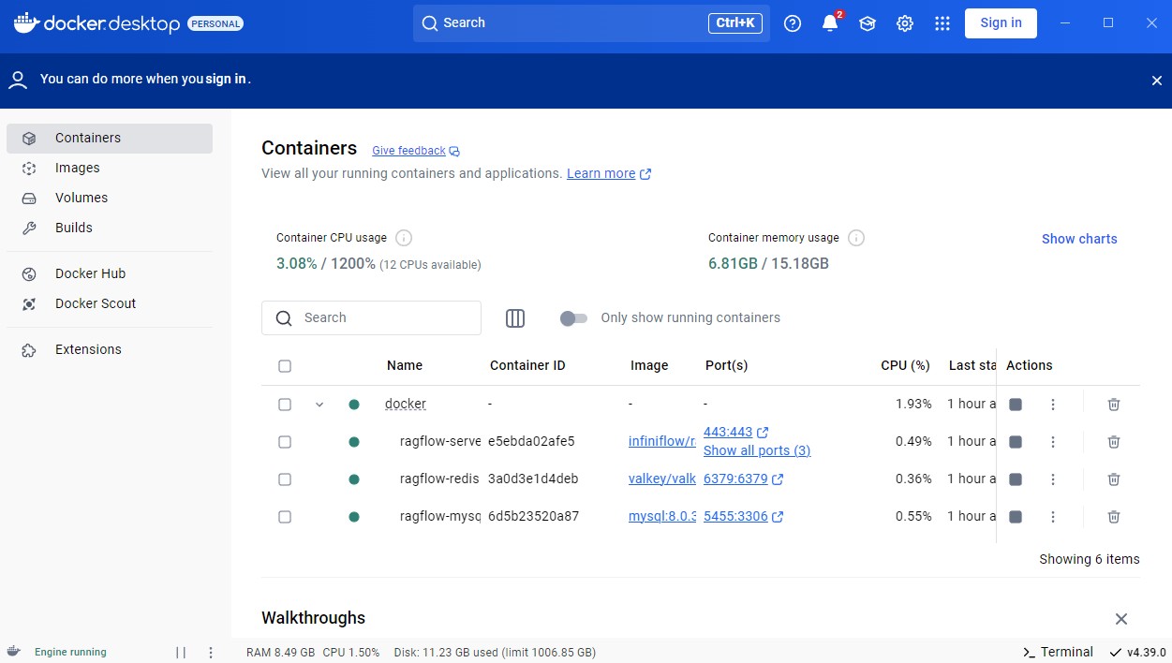
Task: Open port 6379:6379 link
Action: tap(743, 479)
